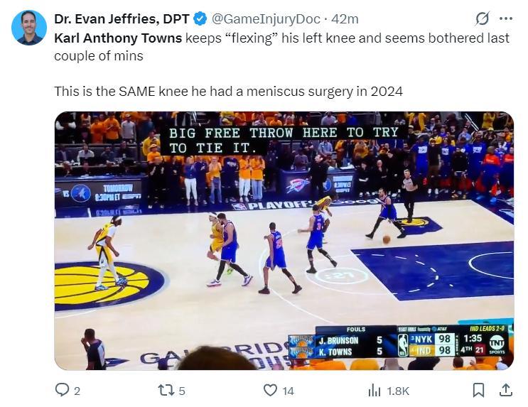
Task: Click the reply speech bubble icon
Action: point(62,390)
